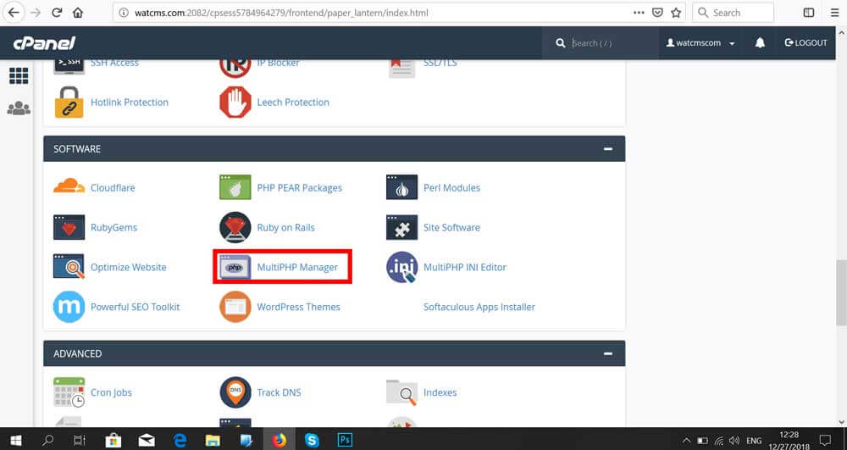Open the Indexes folder icon
This screenshot has height=450, width=847.
coord(401,392)
